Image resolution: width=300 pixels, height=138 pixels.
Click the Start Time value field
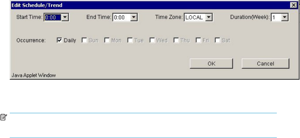(53, 17)
